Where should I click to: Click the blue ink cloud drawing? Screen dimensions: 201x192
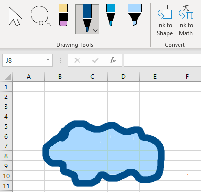103,153
